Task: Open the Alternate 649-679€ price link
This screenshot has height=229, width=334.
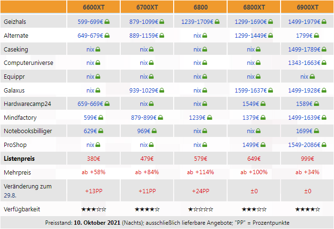Action: (x=91, y=36)
